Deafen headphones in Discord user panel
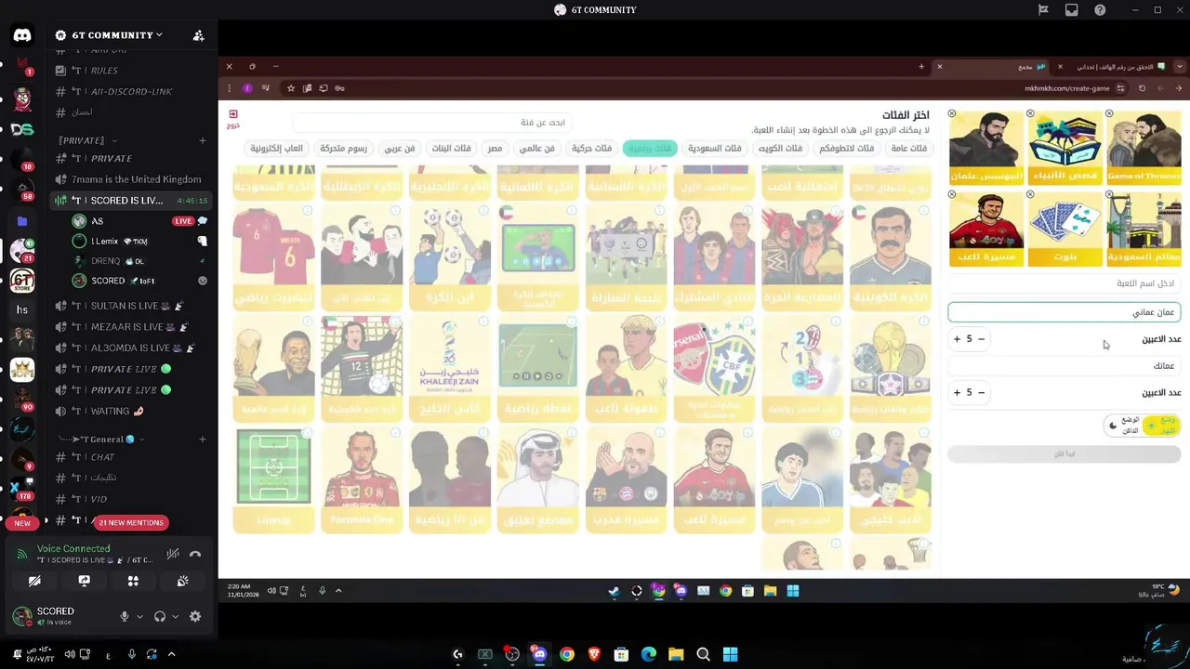Viewport: 1190px width, 669px height. click(x=160, y=616)
